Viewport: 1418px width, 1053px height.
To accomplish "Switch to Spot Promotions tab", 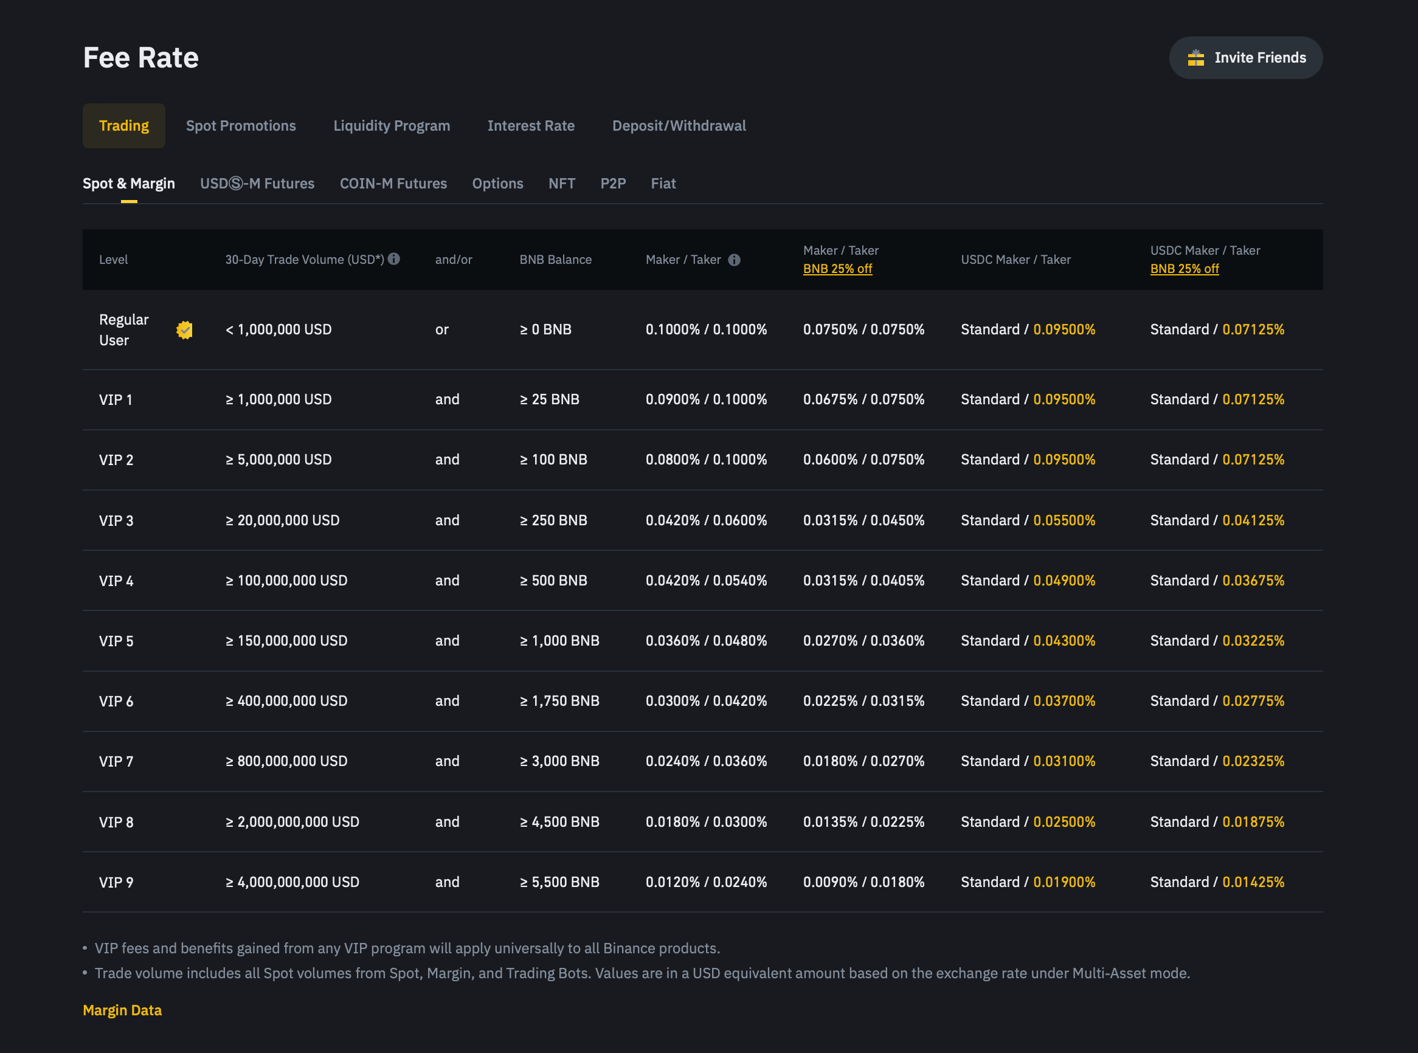I will (241, 126).
